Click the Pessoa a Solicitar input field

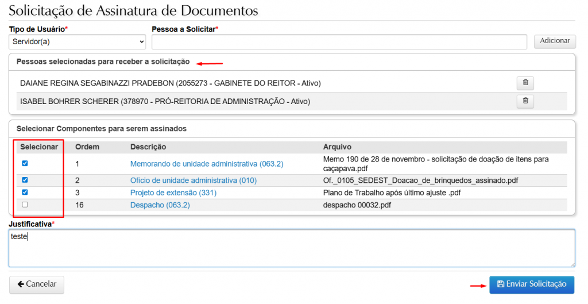(x=339, y=42)
